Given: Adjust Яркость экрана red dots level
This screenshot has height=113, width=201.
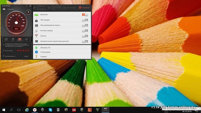Looking at the screenshot, I should point(23,51).
